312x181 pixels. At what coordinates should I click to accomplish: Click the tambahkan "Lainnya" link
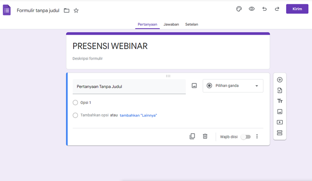click(x=138, y=115)
